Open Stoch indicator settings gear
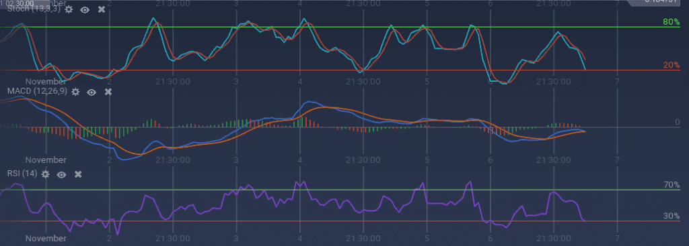 click(x=69, y=9)
